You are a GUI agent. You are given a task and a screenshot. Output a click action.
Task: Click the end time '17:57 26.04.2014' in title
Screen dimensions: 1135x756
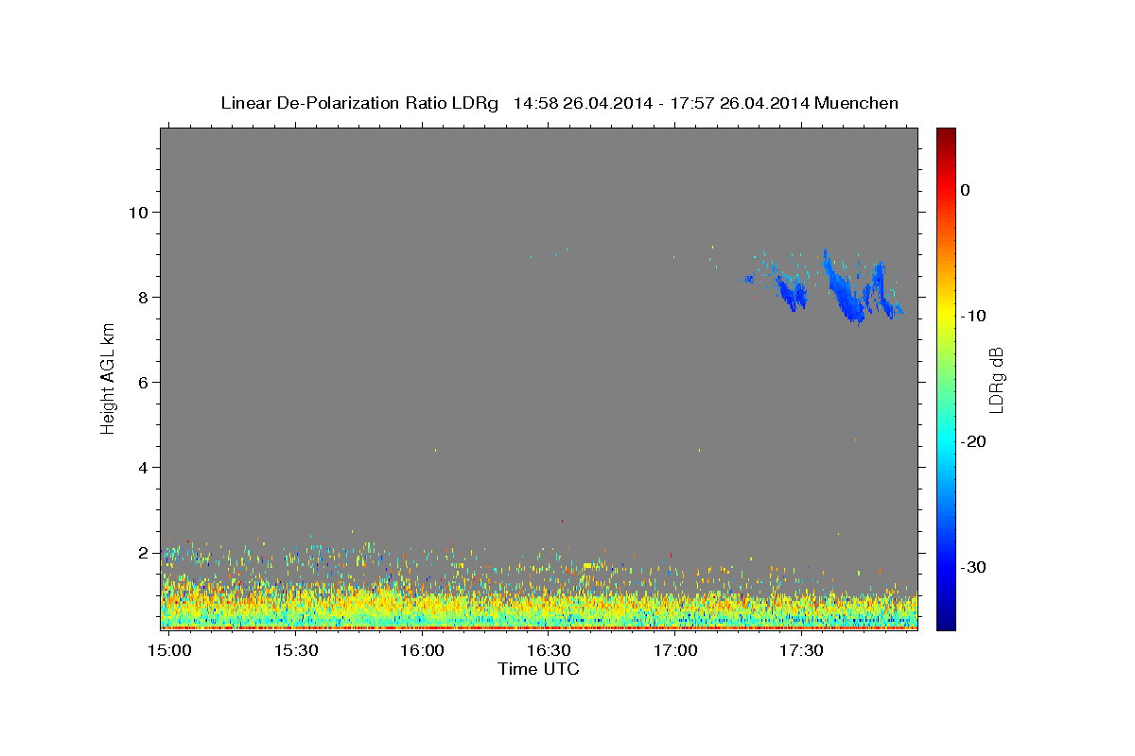point(740,103)
